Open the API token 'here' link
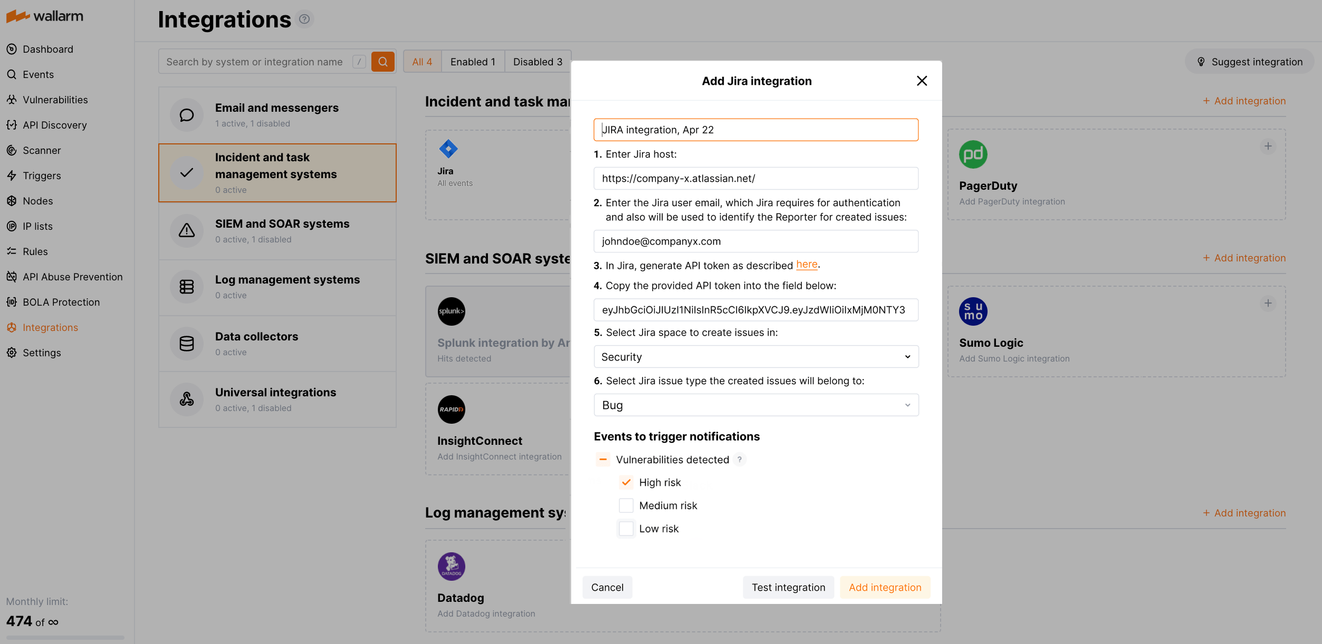The width and height of the screenshot is (1322, 644). click(x=806, y=265)
